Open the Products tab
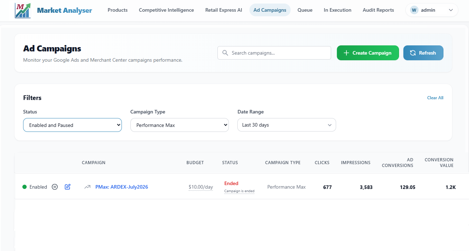The image size is (469, 251). [x=118, y=10]
